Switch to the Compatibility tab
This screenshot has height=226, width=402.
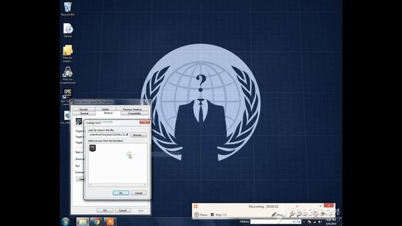click(x=134, y=113)
